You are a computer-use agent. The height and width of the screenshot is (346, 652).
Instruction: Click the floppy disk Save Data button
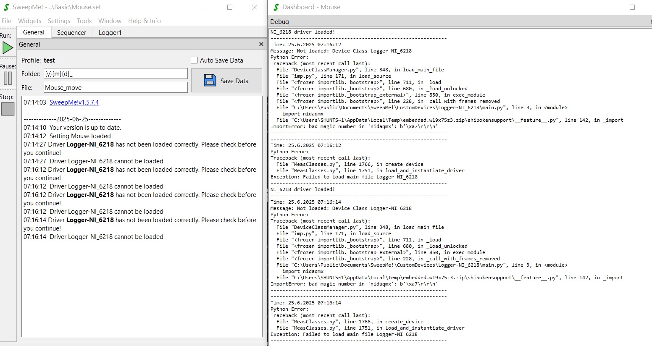point(226,81)
